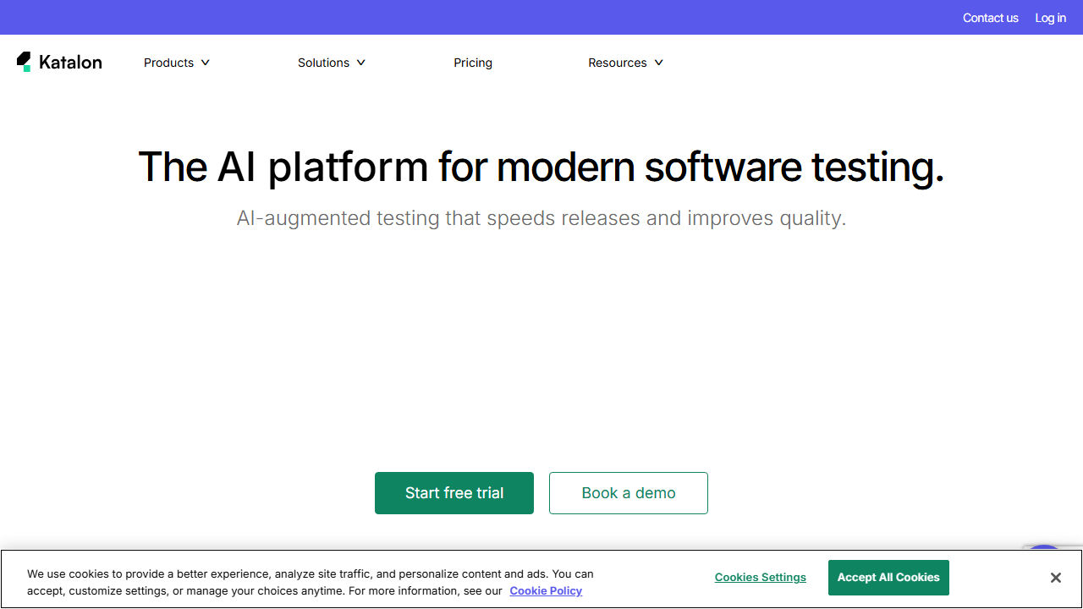Image resolution: width=1083 pixels, height=609 pixels.
Task: Click the AI-augmented testing subheading text
Action: 541,218
